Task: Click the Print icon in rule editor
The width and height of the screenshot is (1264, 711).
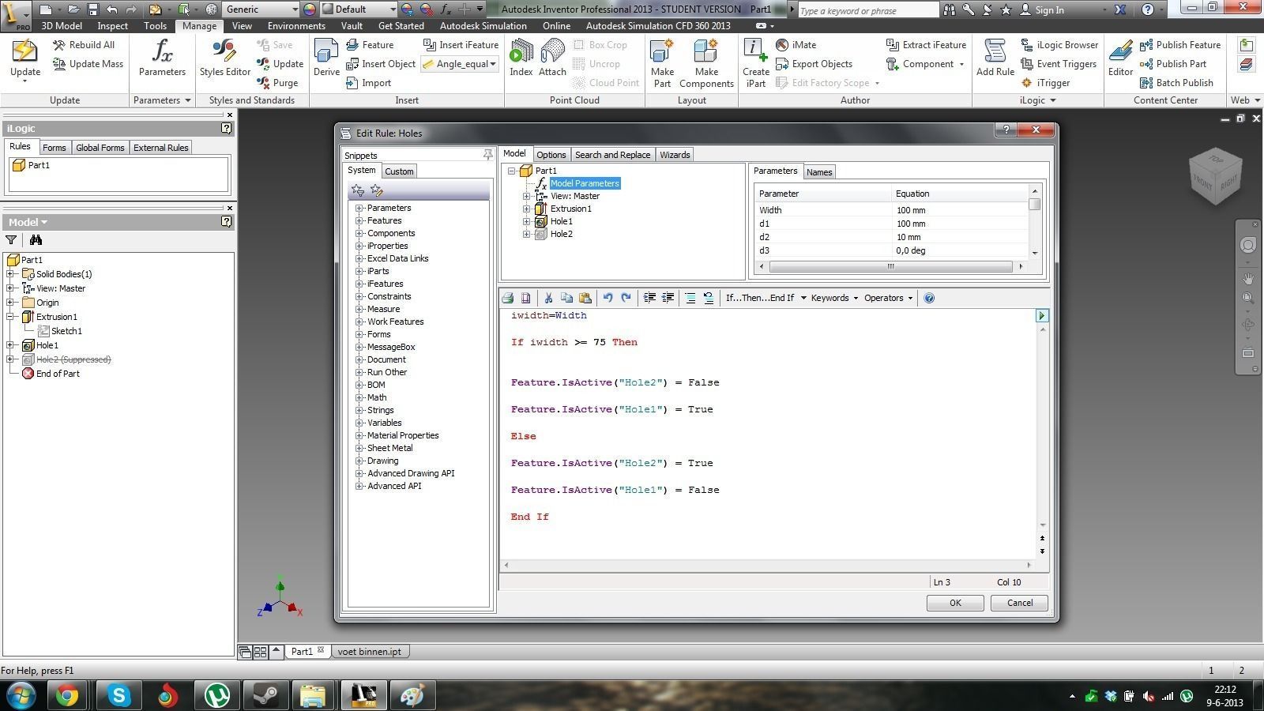Action: (x=507, y=298)
